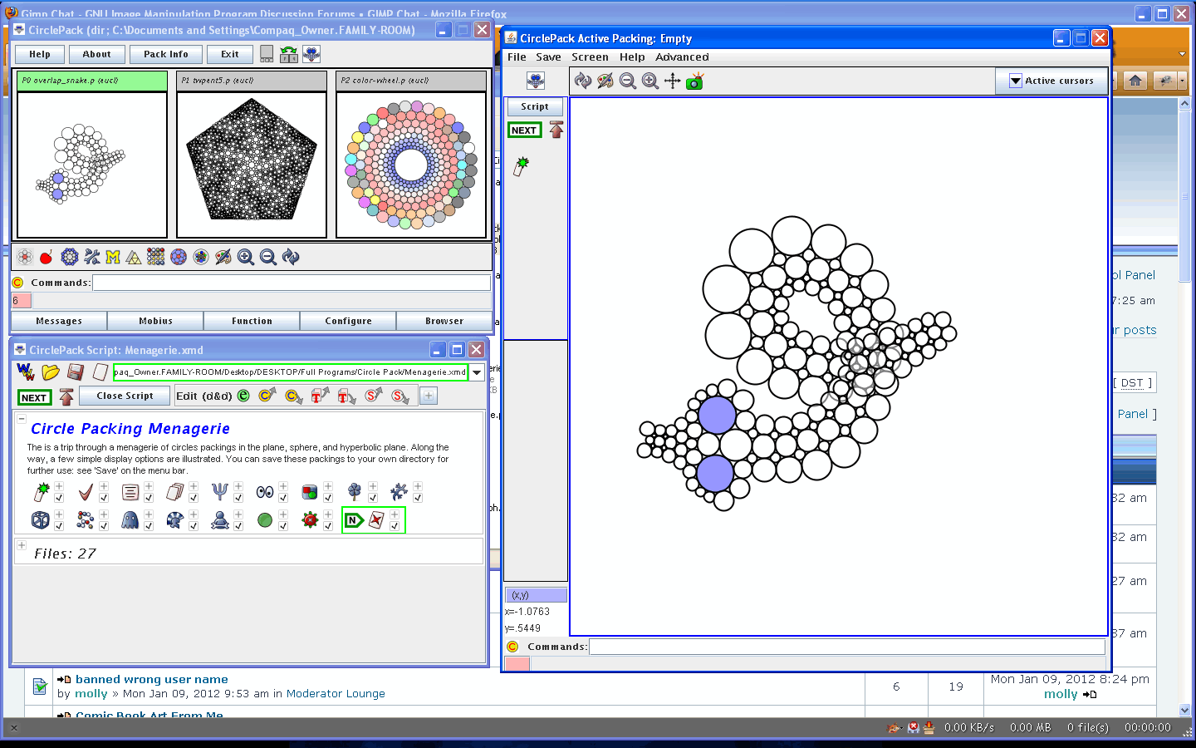Click the palette icon in Active Packing toolbar
This screenshot has height=748, width=1196.
605,81
